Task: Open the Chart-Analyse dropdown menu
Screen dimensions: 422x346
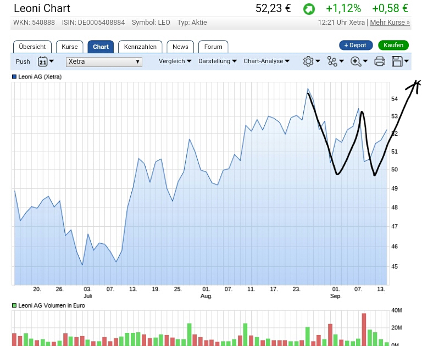Action: [x=266, y=61]
